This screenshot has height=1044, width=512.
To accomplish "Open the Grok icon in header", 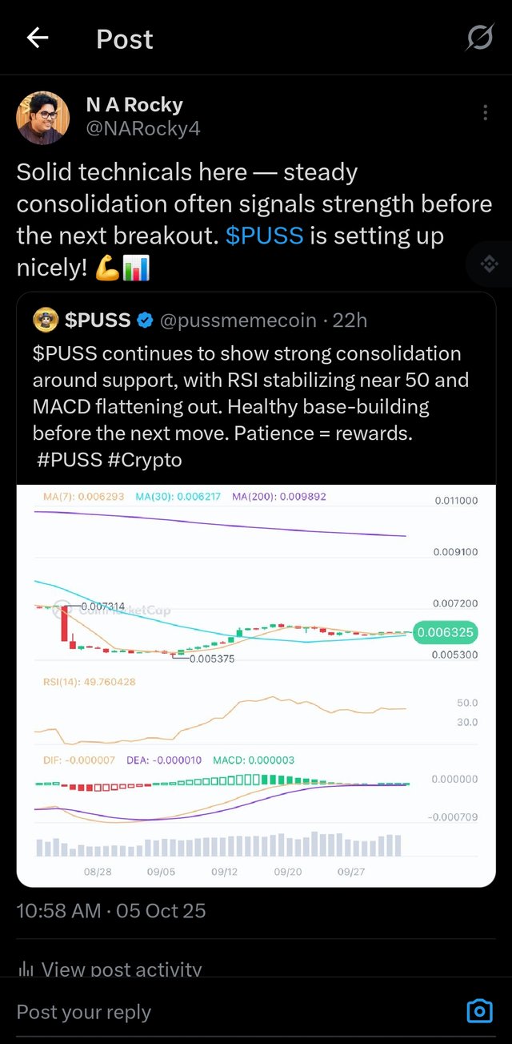I will pyautogui.click(x=479, y=38).
